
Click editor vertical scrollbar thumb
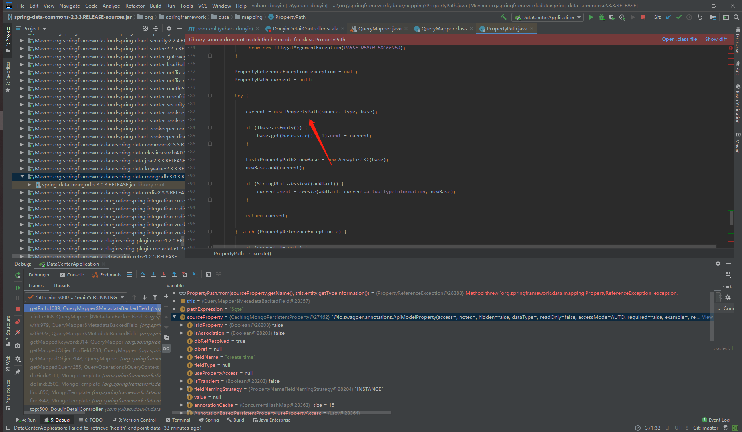pyautogui.click(x=731, y=218)
